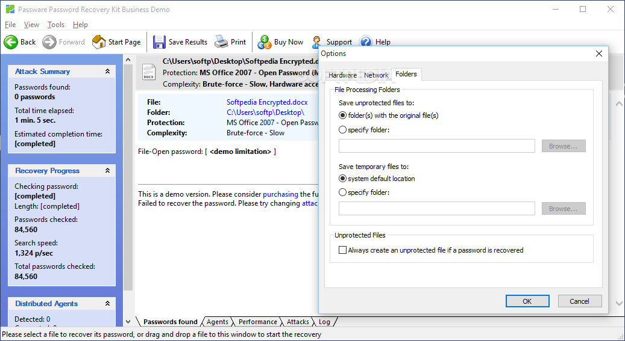This screenshot has height=341, width=625.
Task: Close the Options dialog with X
Action: pos(598,54)
